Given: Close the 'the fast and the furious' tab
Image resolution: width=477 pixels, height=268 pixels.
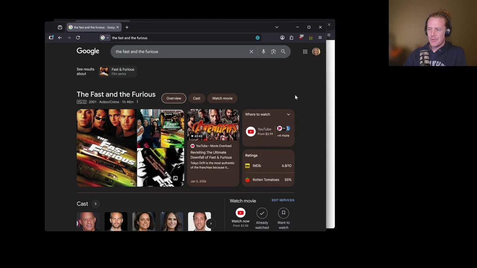Looking at the screenshot, I should tap(117, 27).
